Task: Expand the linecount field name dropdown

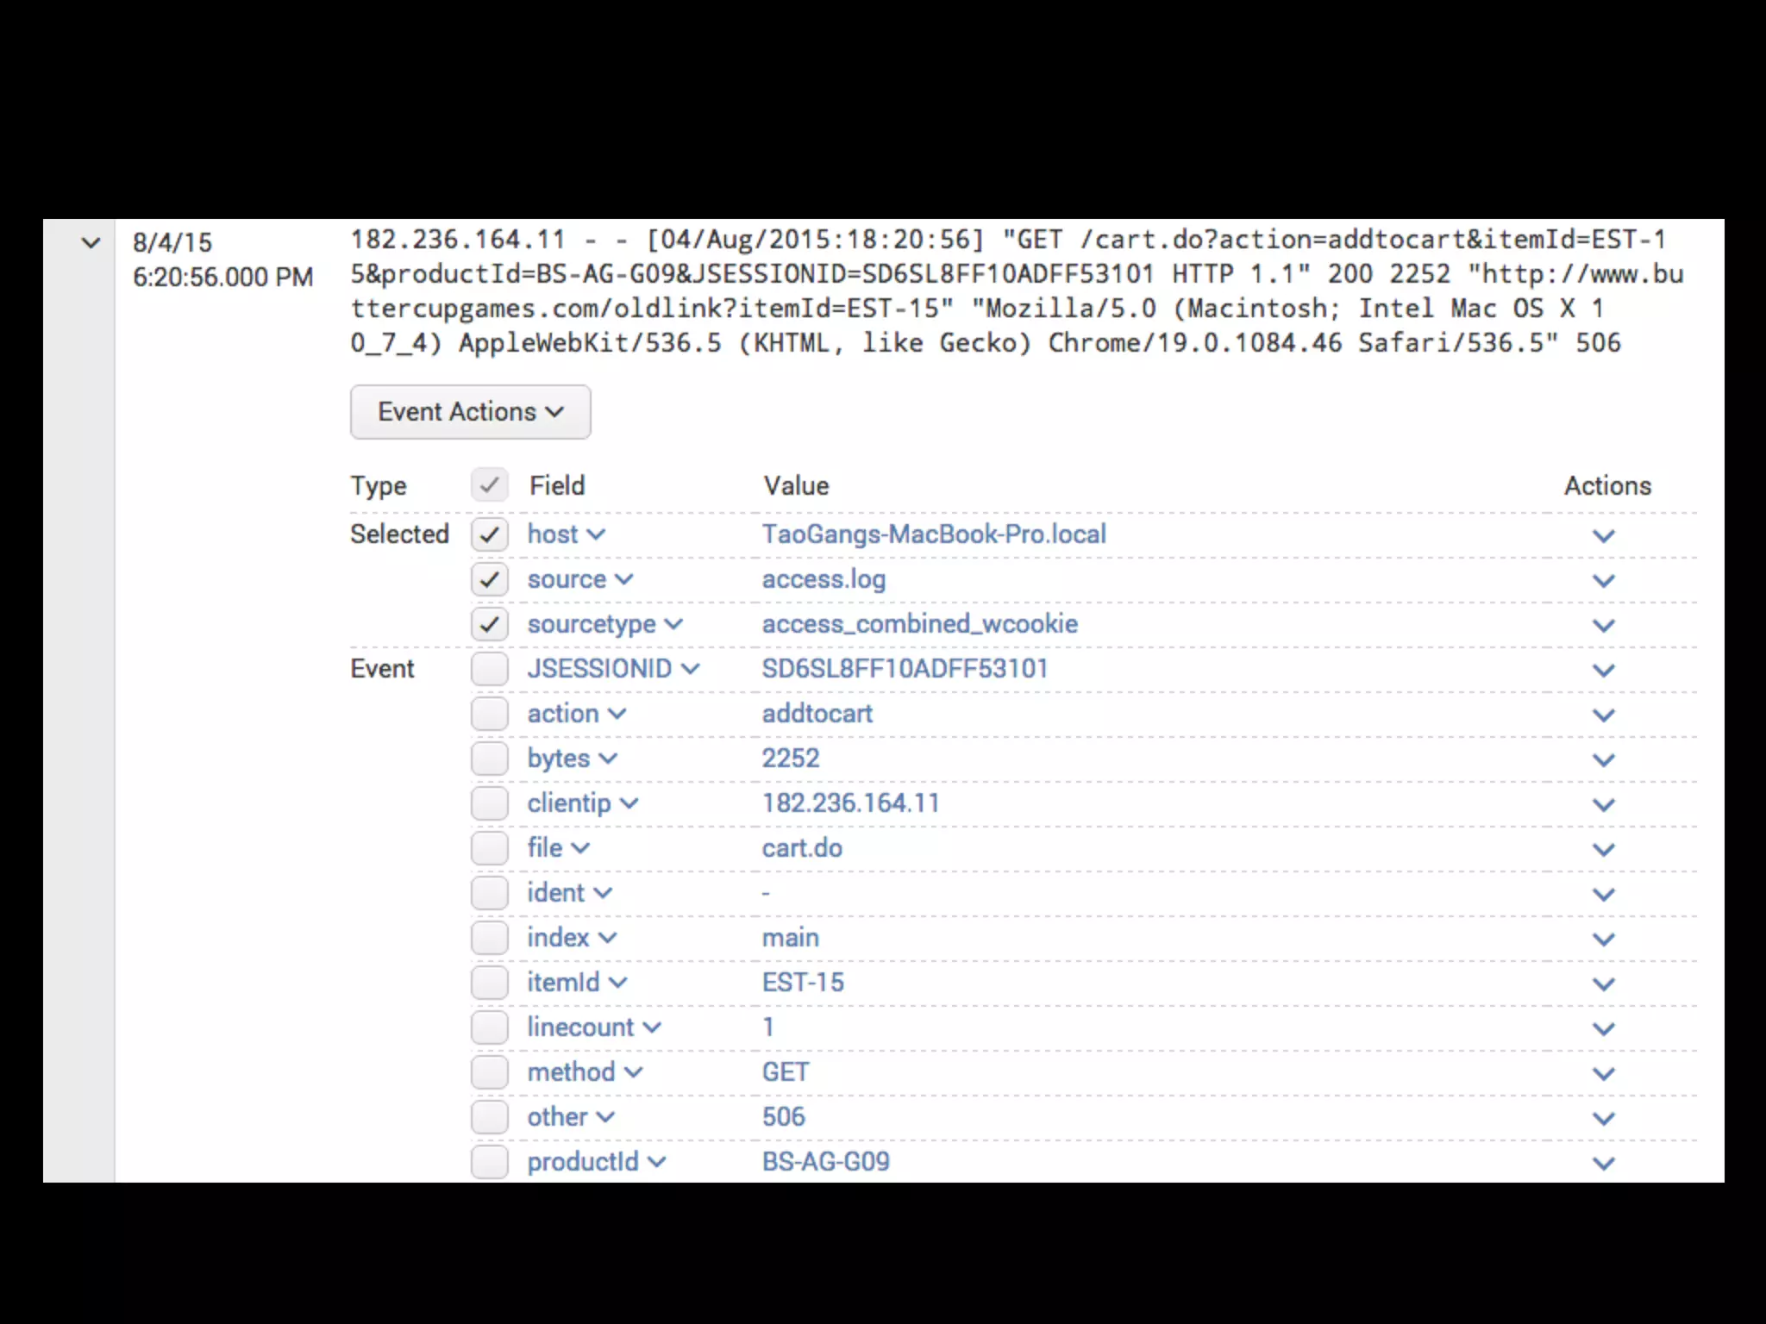Action: coord(594,1027)
